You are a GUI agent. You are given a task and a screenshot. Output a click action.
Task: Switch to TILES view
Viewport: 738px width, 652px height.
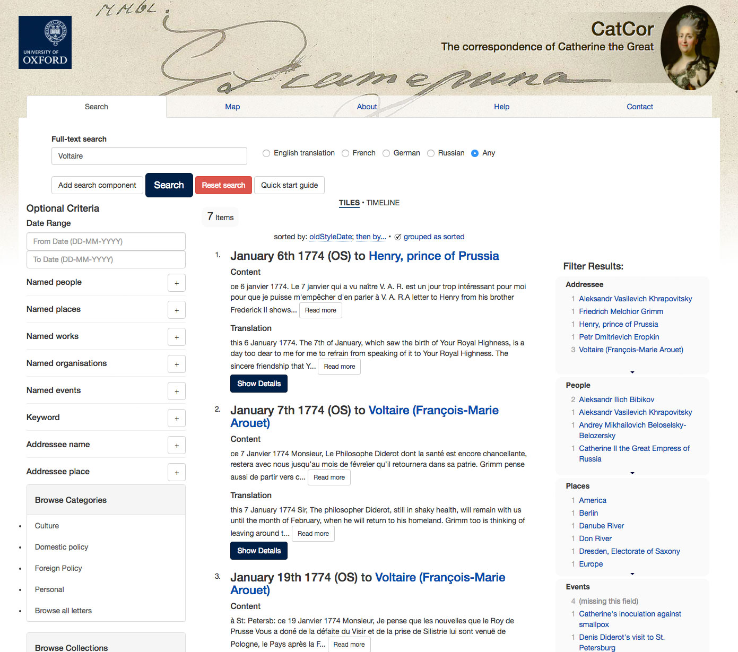[x=349, y=203]
